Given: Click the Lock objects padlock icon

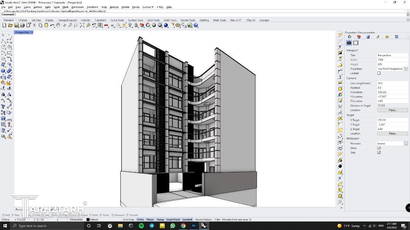Looking at the screenshot, I should pyautogui.click(x=136, y=25).
